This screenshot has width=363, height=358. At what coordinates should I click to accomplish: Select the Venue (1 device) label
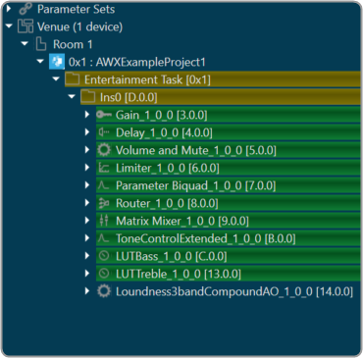79,26
